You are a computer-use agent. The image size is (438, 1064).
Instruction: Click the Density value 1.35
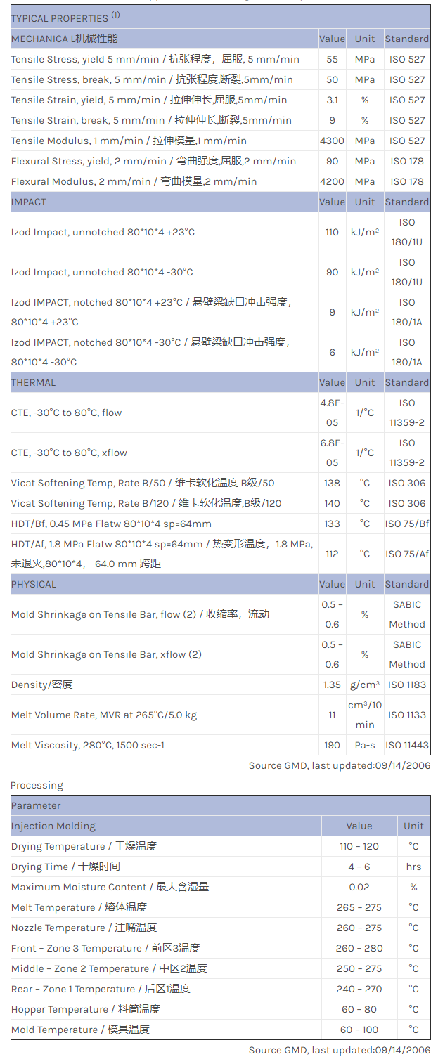click(x=332, y=685)
